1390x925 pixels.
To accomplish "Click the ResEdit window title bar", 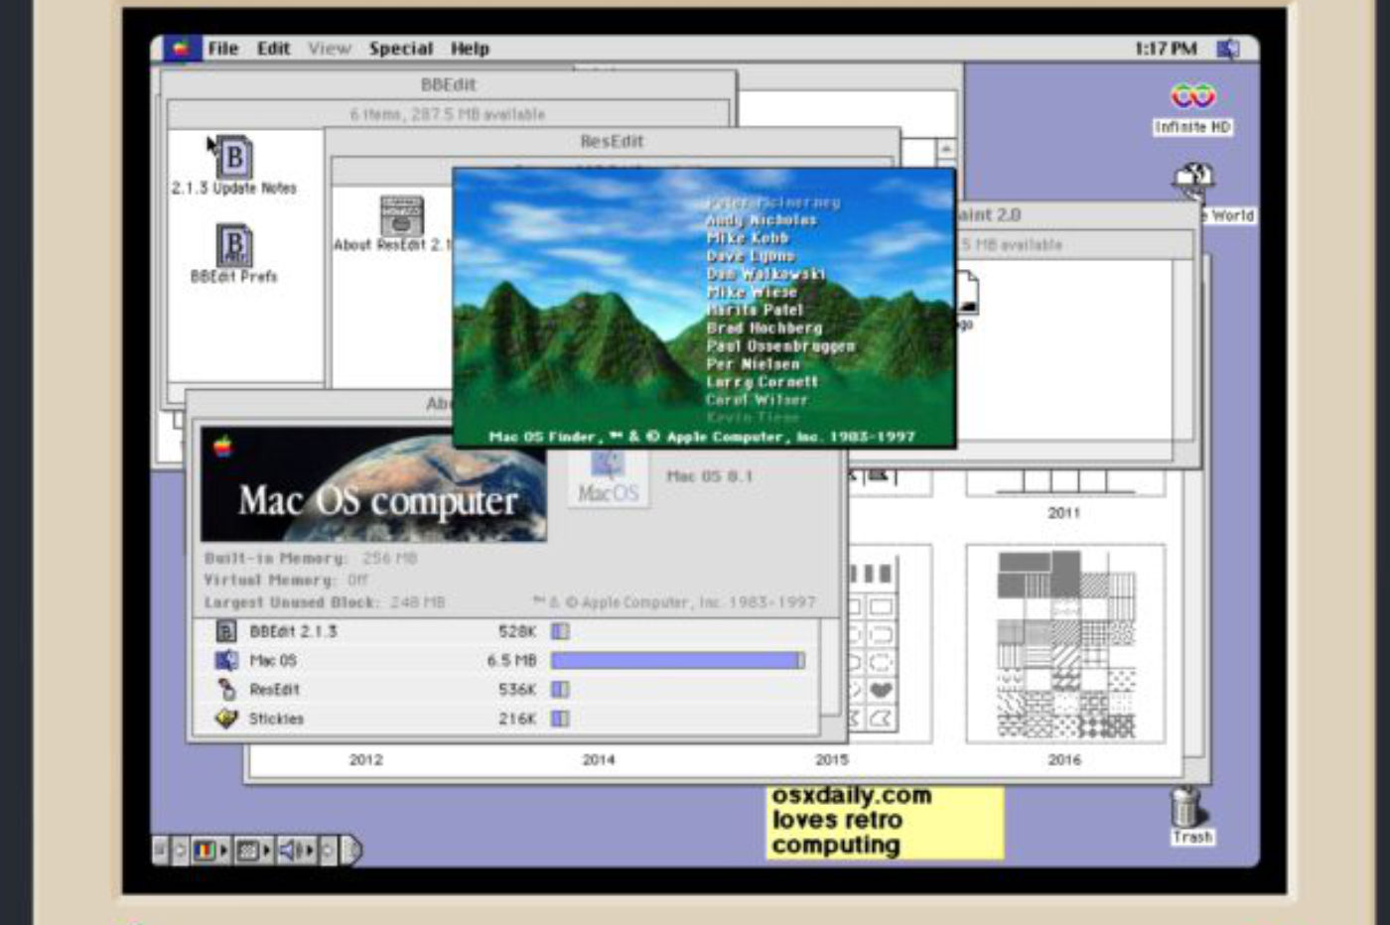I will point(612,142).
